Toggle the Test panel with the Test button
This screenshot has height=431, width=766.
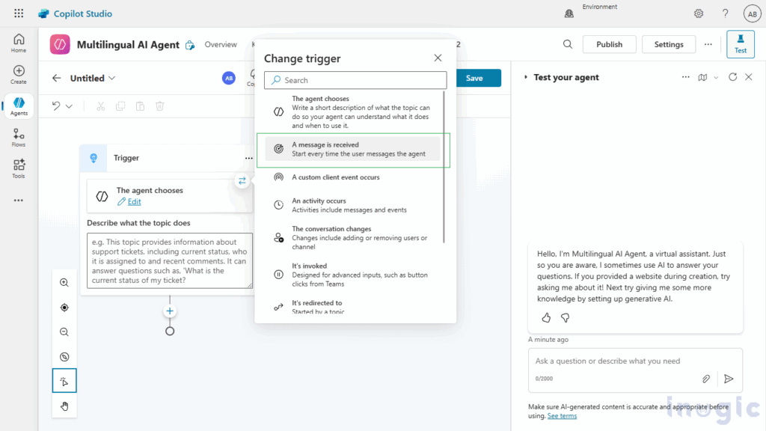740,44
